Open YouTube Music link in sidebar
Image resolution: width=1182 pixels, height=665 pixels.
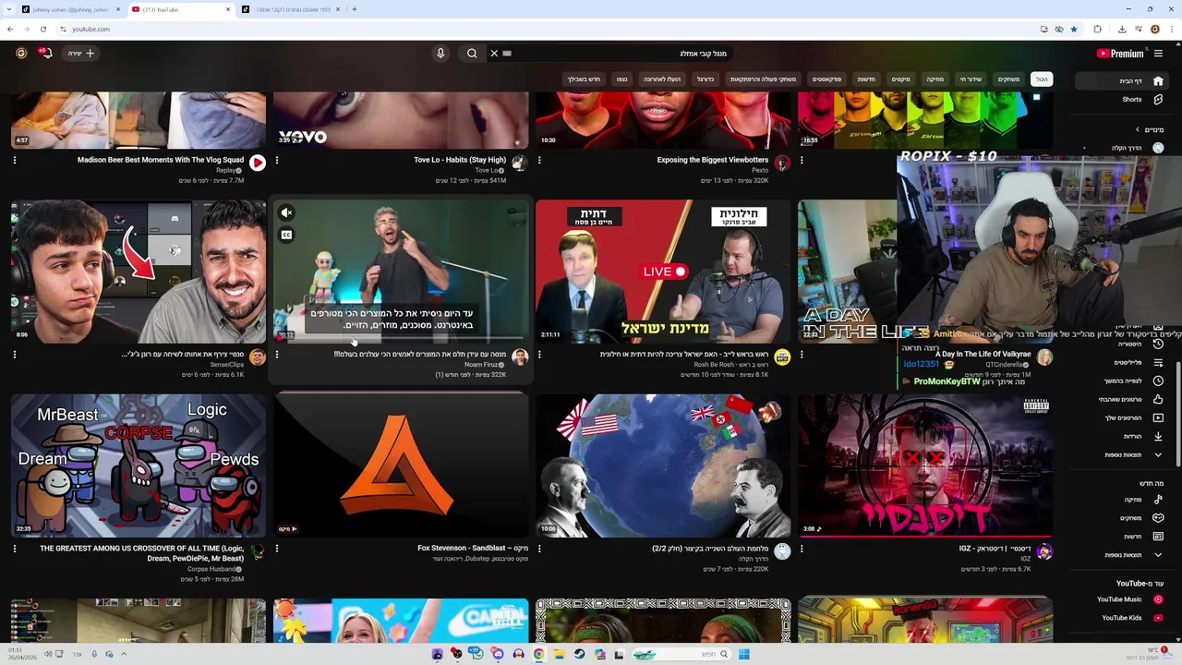(1123, 599)
